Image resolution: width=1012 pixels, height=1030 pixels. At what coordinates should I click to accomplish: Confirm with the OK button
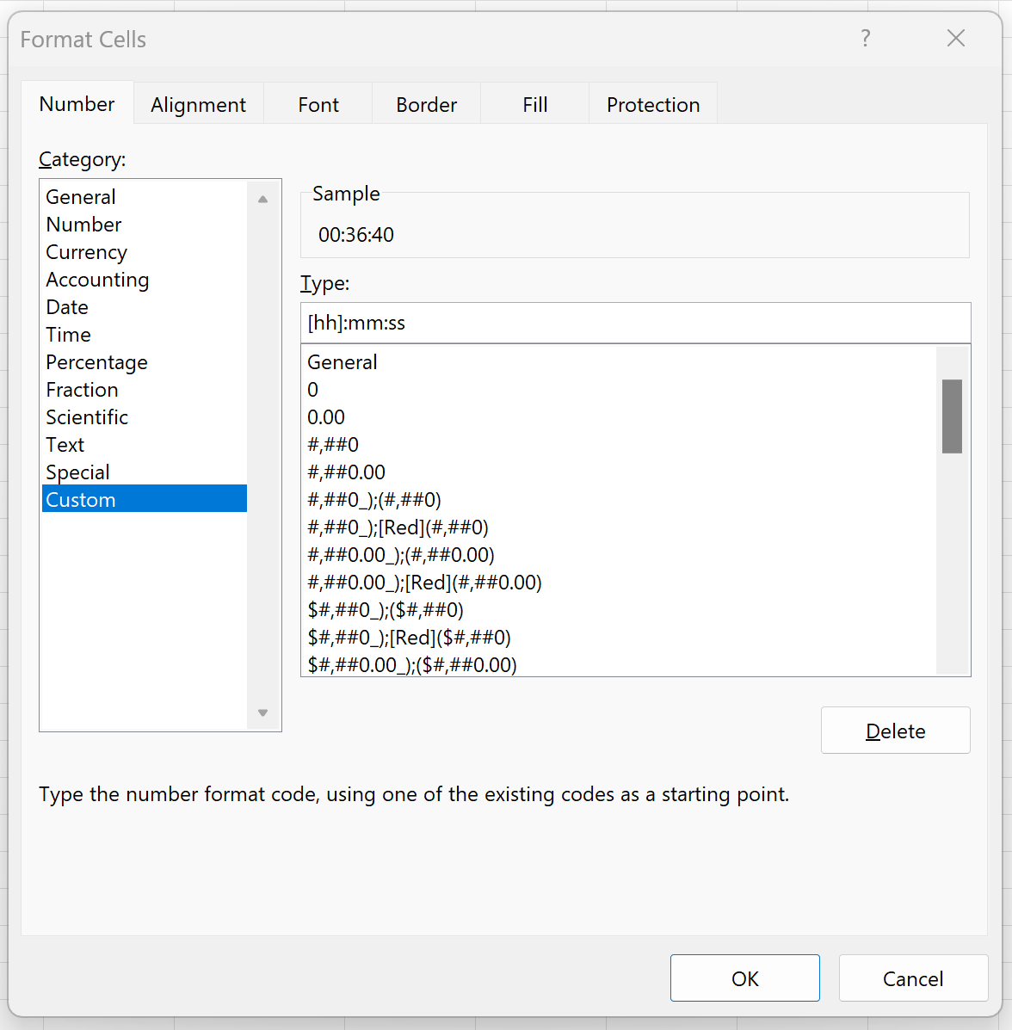(x=744, y=978)
